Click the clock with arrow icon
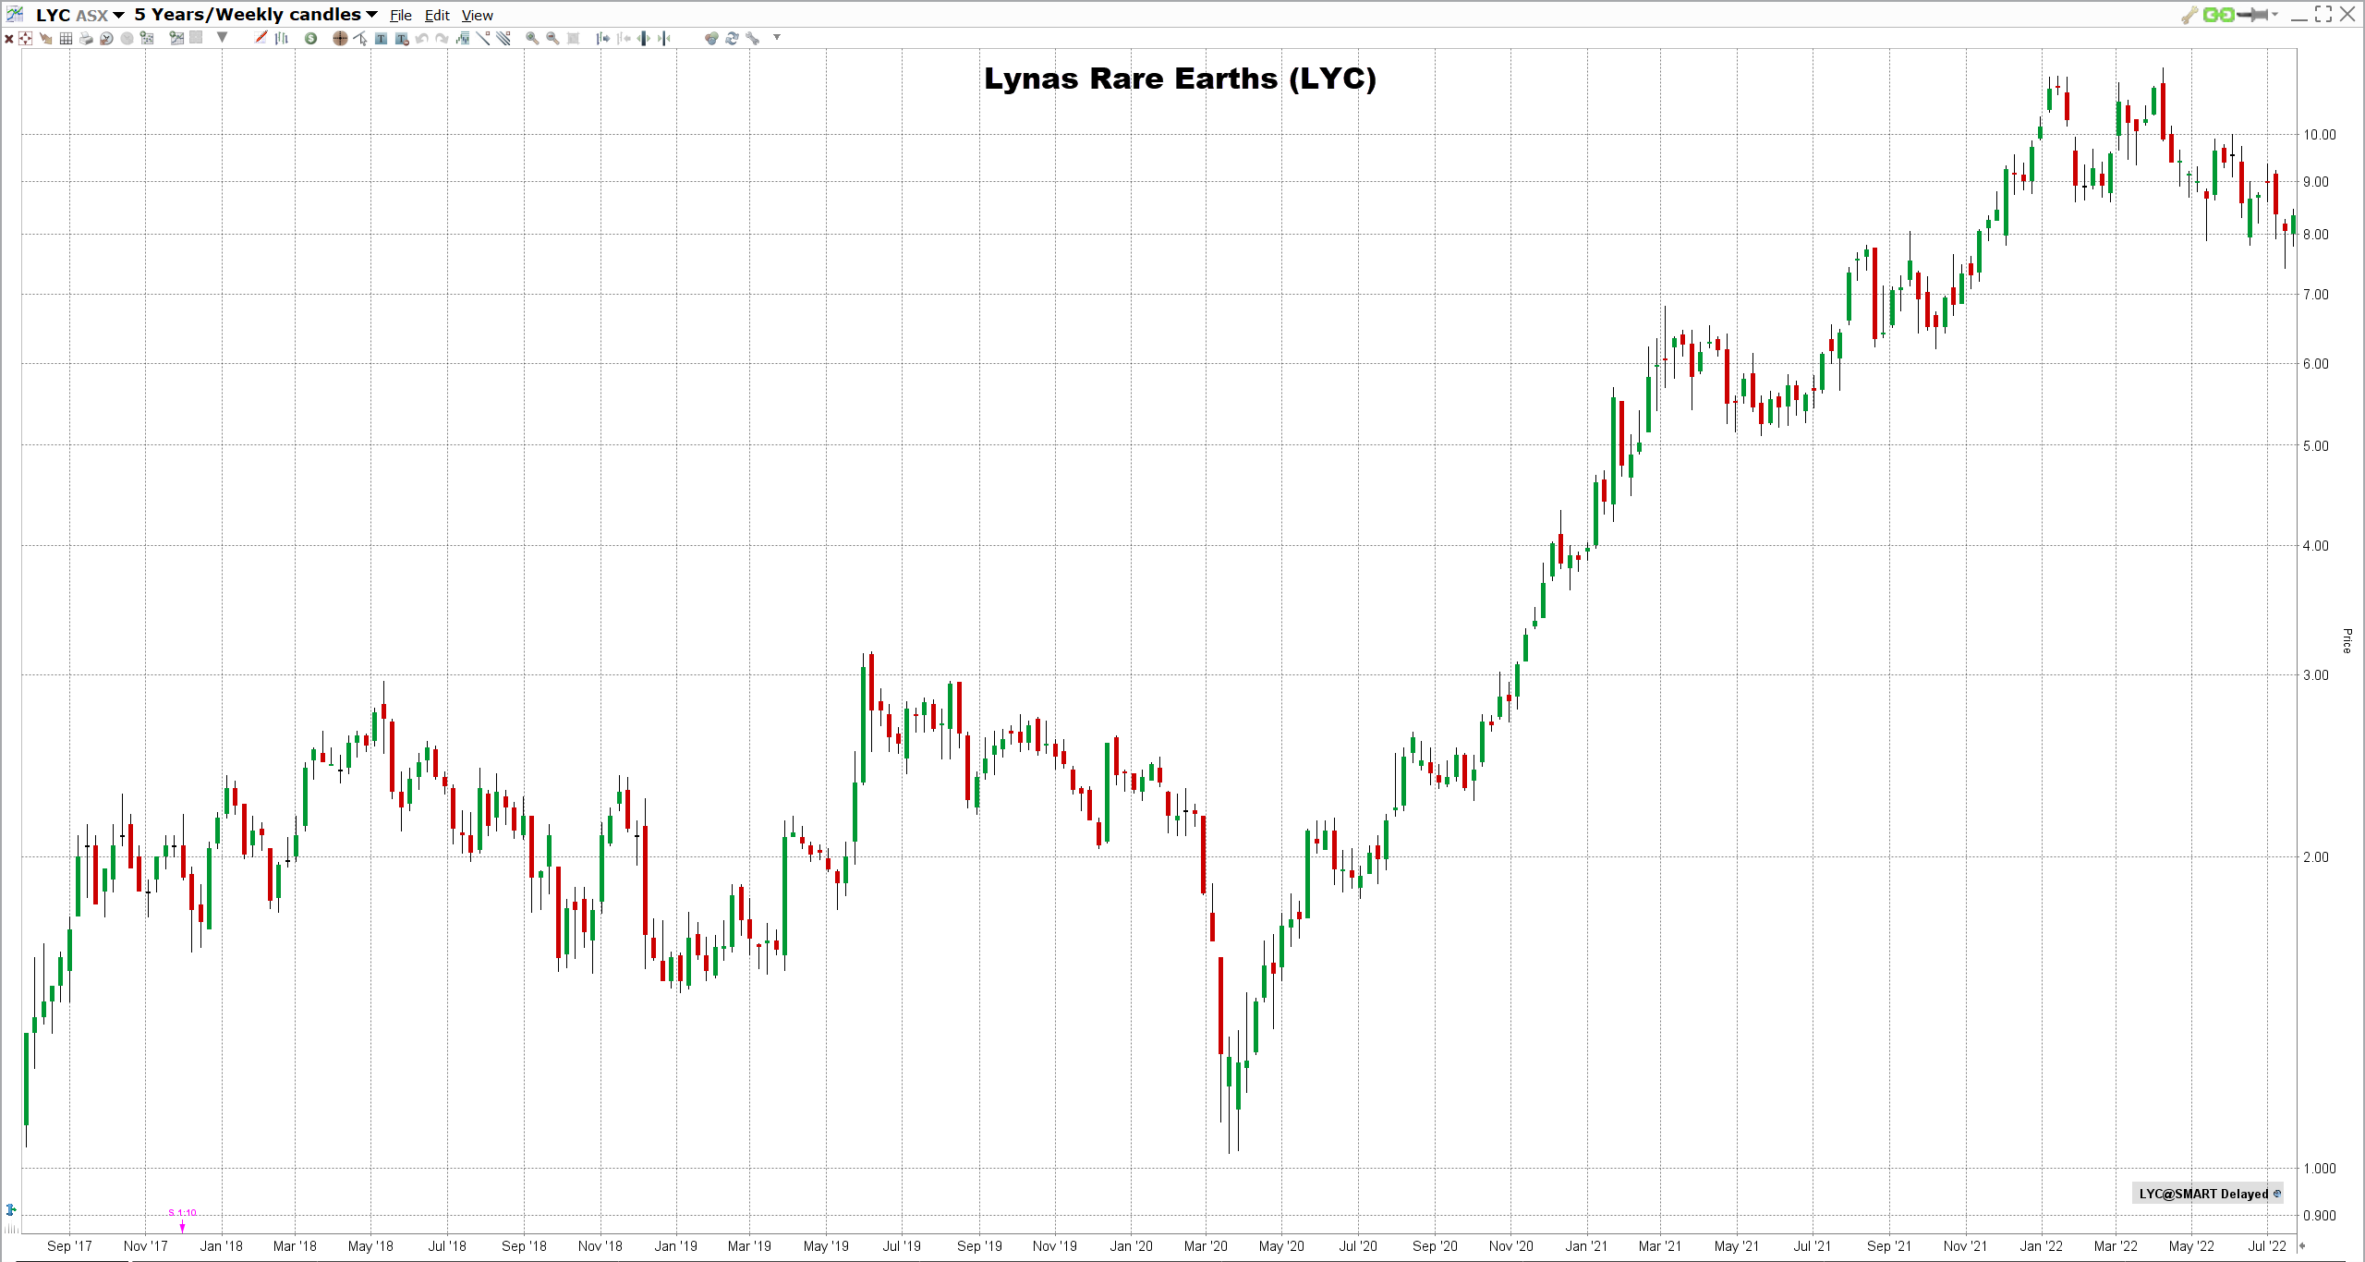Screen dimensions: 2365x1262 [106, 38]
